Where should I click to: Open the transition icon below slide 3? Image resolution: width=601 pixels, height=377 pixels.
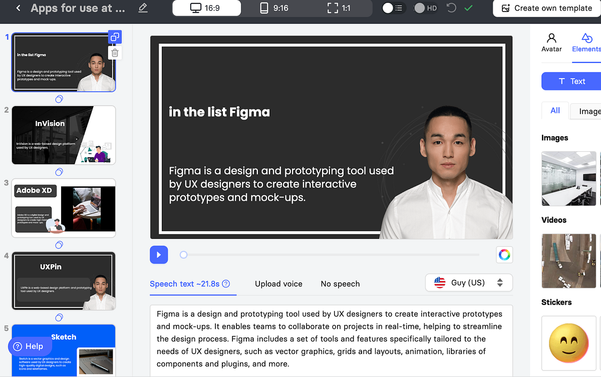coord(59,245)
